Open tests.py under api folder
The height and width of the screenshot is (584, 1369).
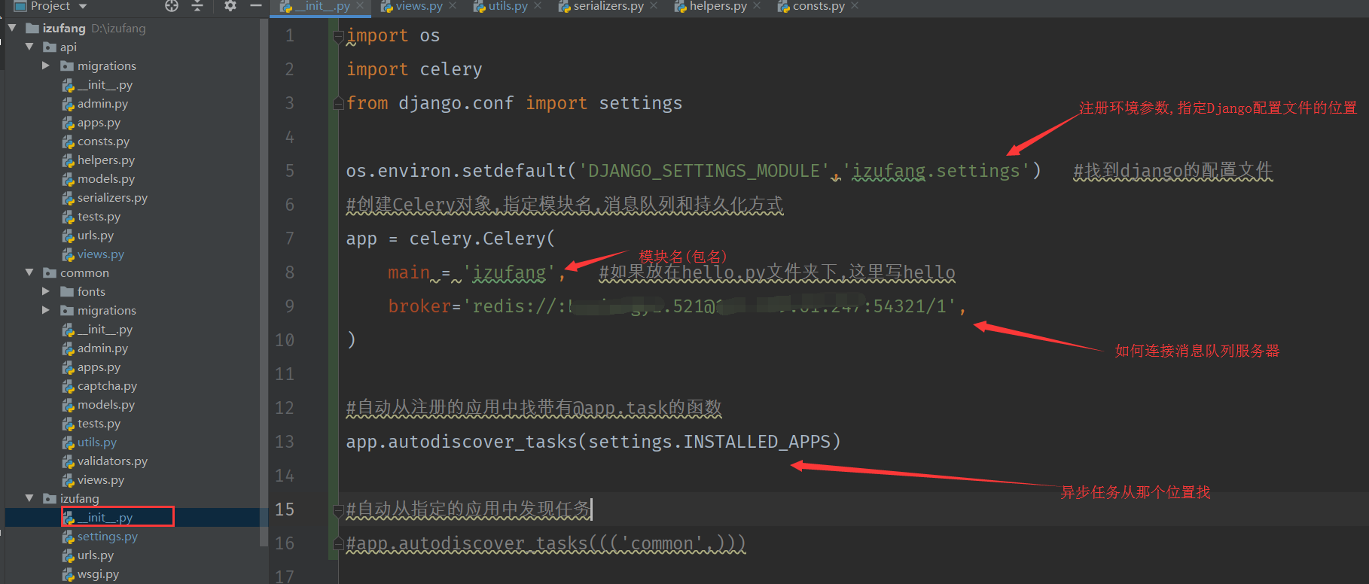pos(99,217)
